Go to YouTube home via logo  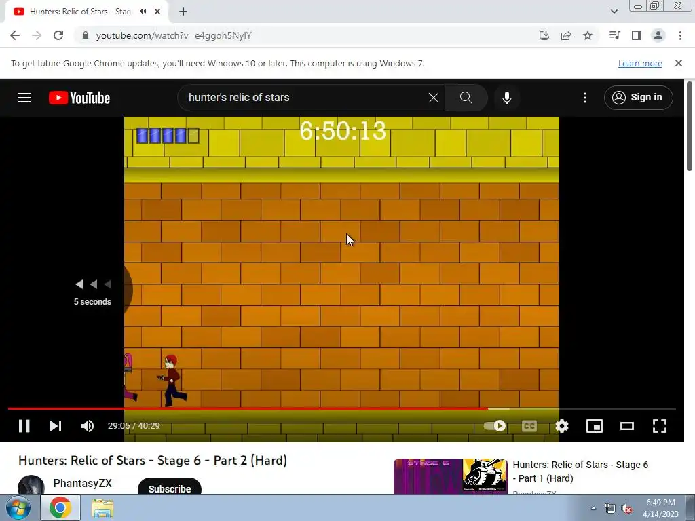point(79,98)
